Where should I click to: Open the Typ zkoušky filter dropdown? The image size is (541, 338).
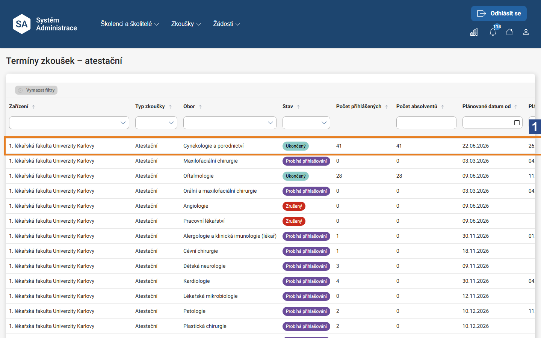pos(156,123)
